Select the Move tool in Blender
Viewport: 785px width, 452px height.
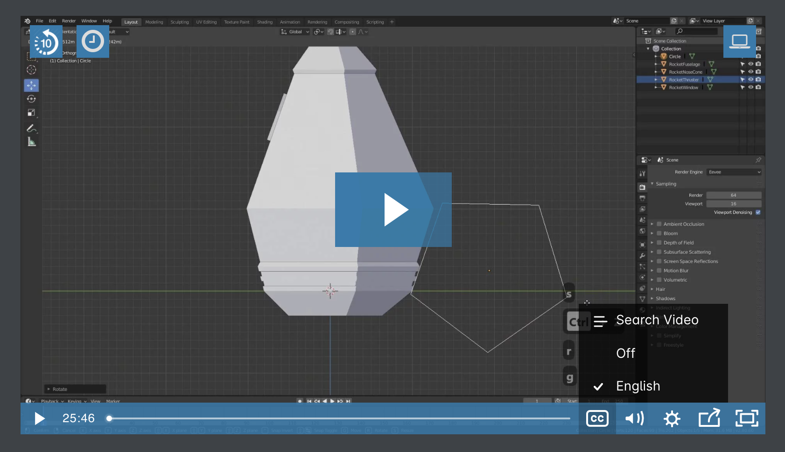[31, 85]
